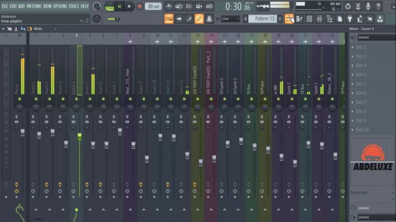Expand Slot 1 effect arrow
The height and width of the screenshot is (222, 396).
pyautogui.click(x=353, y=47)
